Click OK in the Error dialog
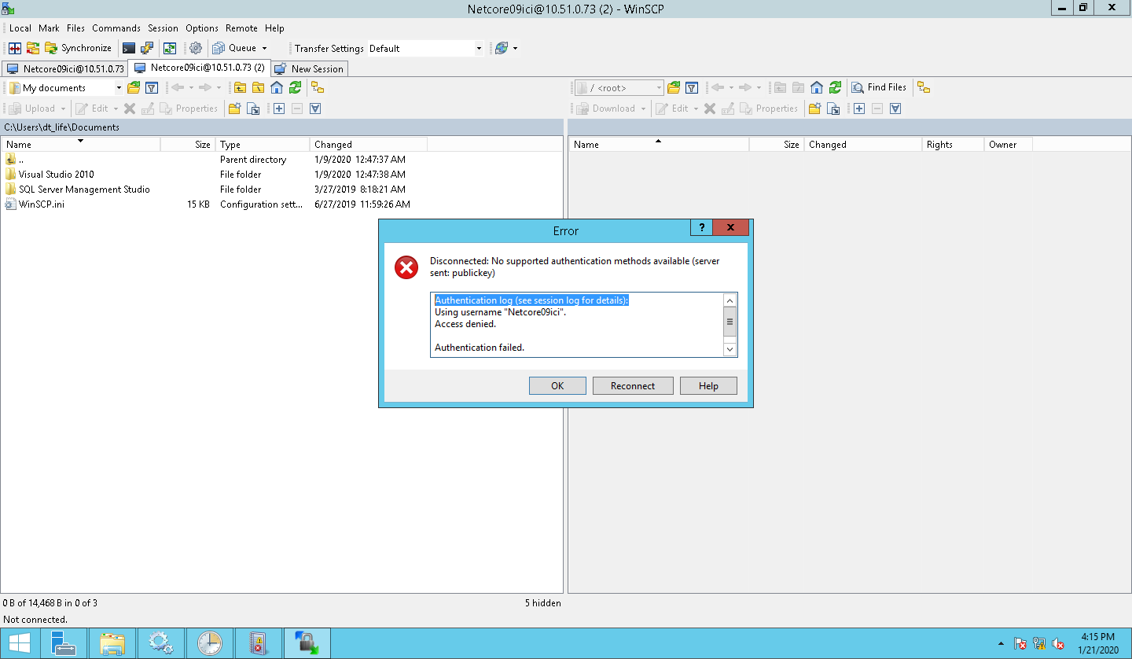1132x659 pixels. click(557, 385)
